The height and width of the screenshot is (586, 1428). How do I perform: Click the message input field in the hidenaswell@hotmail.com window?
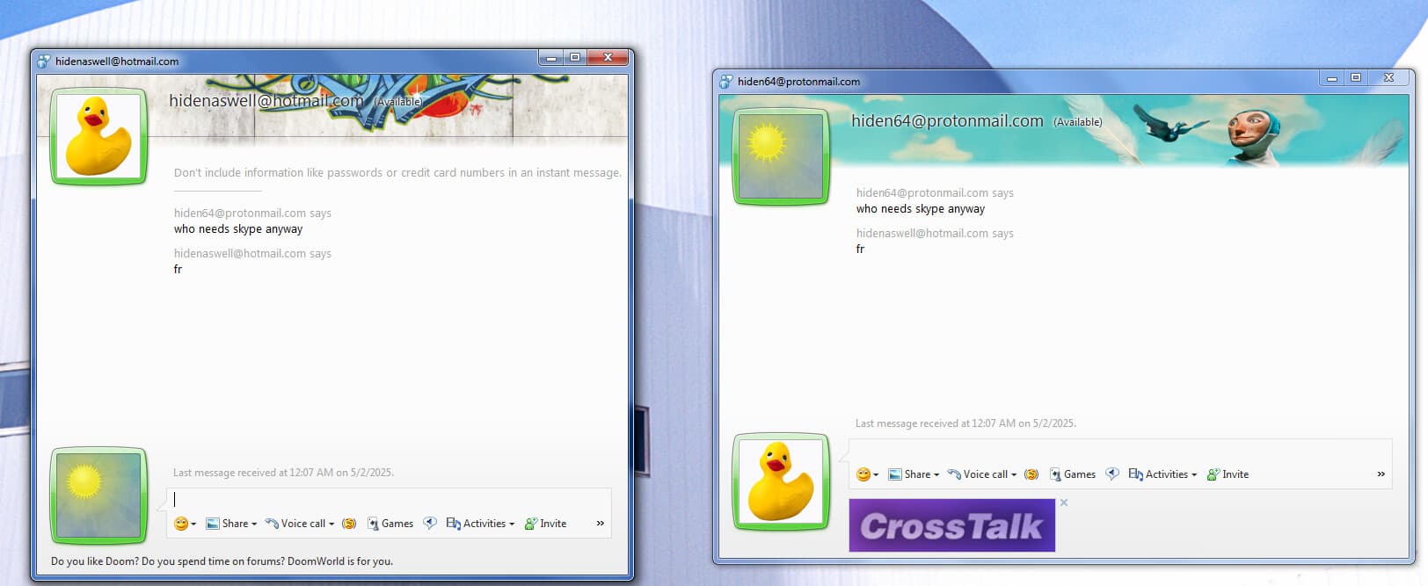pos(387,499)
